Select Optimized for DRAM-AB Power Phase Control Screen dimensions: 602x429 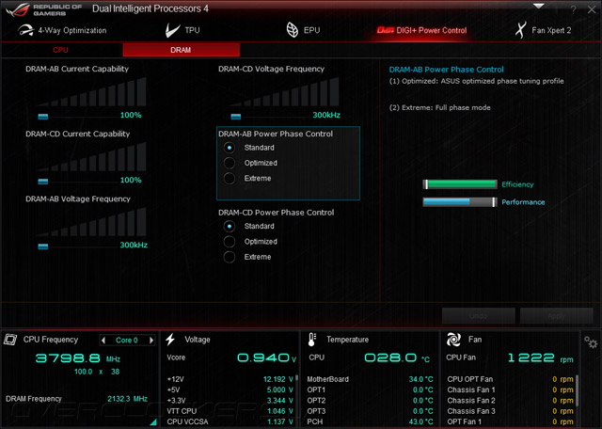click(x=230, y=163)
